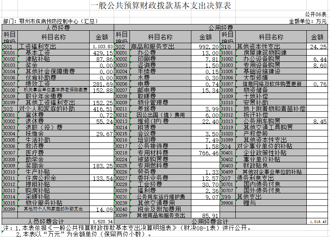Select the value 12.57 for 委托业务费

[205, 178]
